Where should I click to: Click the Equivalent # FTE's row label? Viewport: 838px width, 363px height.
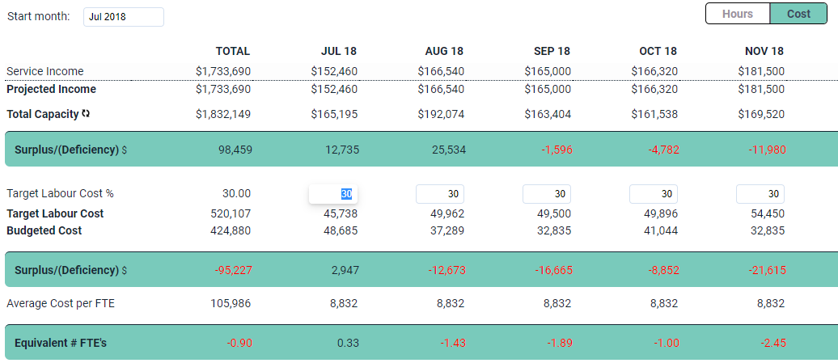(x=61, y=343)
